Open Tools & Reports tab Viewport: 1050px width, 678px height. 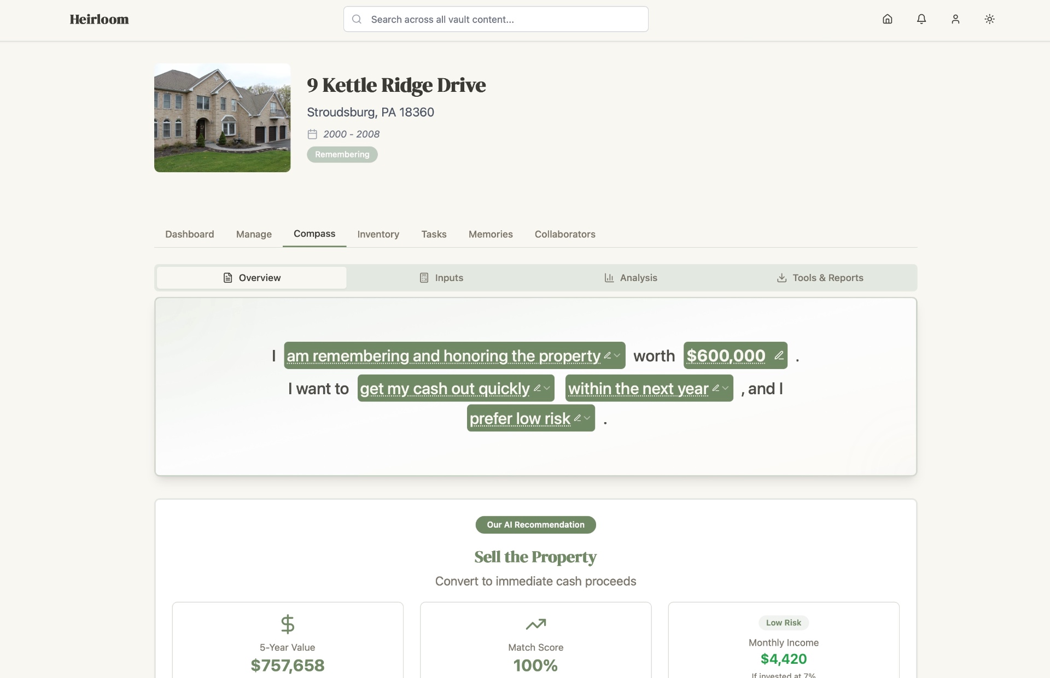tap(820, 278)
